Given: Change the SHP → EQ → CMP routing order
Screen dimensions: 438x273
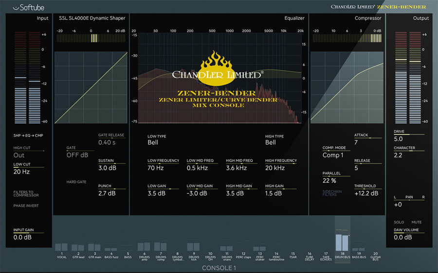Looking at the screenshot, I should tap(28, 136).
